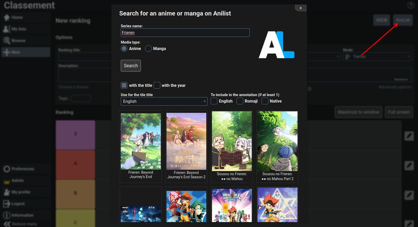Viewport: 418px width, 227px height.
Task: Enable the 'with the year' checkbox
Action: (157, 85)
